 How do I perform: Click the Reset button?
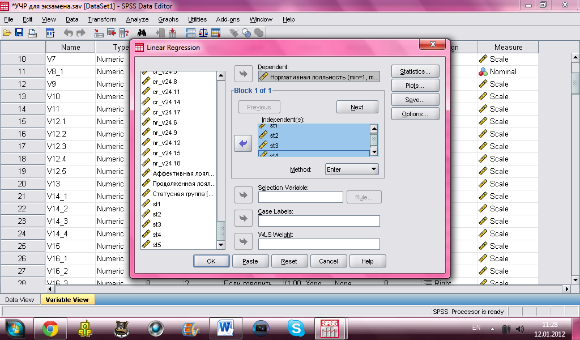coord(289,261)
